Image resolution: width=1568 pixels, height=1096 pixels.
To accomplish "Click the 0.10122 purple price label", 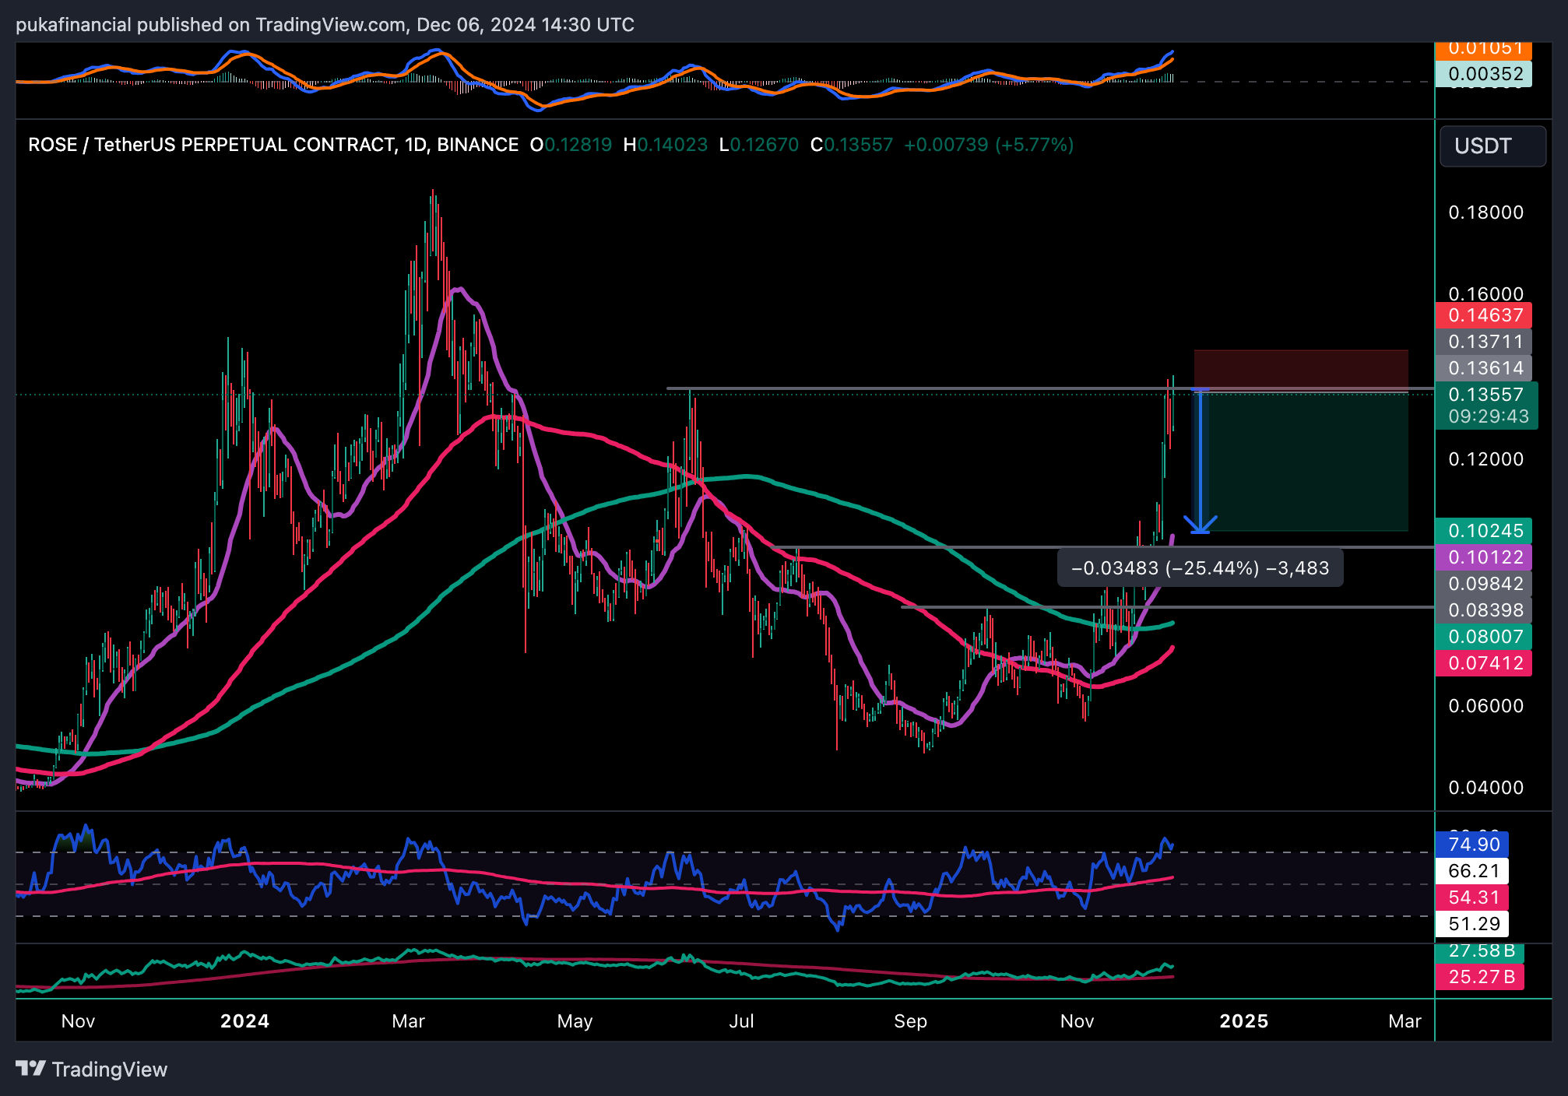I will [1483, 557].
